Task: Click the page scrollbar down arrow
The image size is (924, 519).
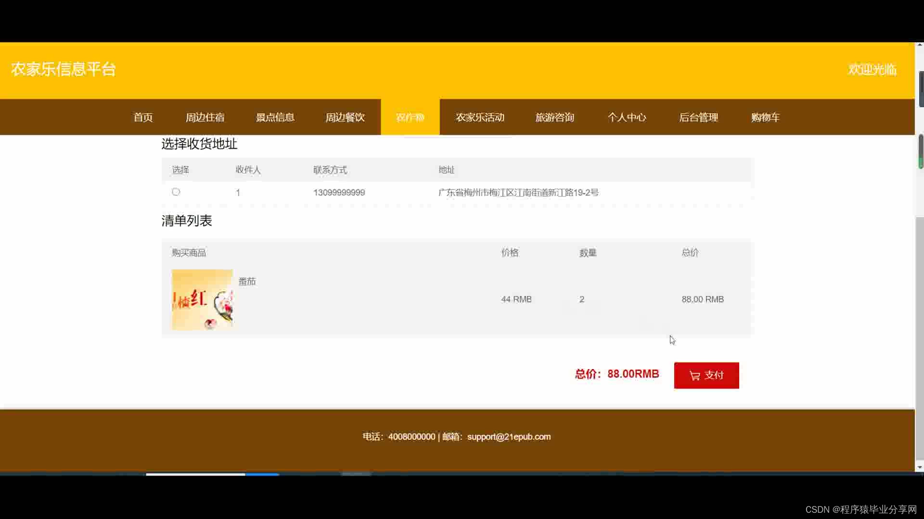Action: click(x=919, y=467)
